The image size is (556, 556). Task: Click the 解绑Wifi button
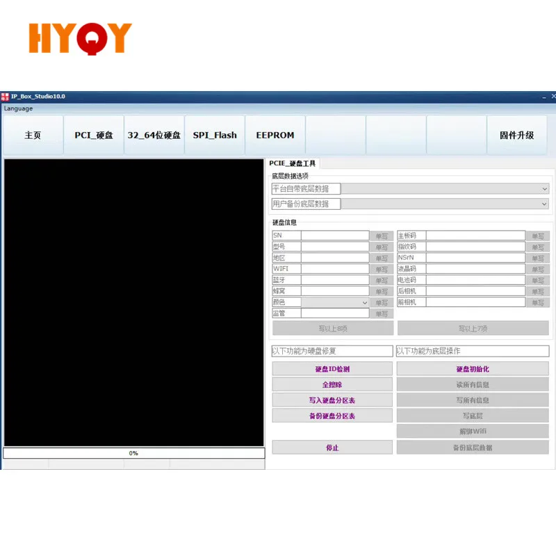[473, 431]
